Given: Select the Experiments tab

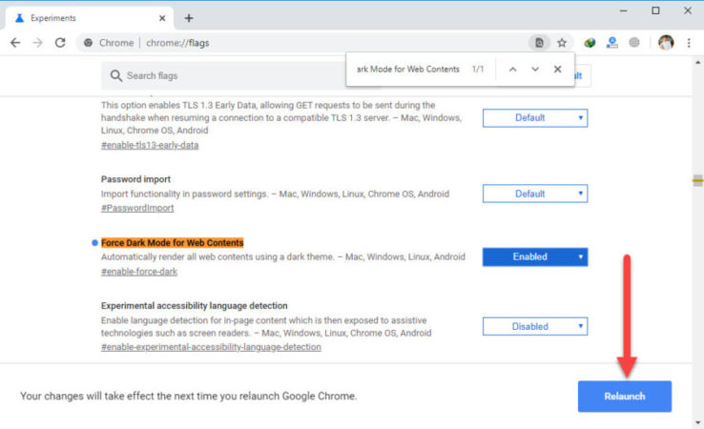Looking at the screenshot, I should point(89,18).
